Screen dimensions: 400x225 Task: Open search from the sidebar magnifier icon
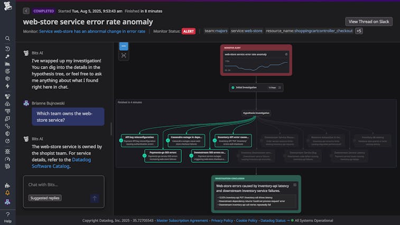pos(7,39)
